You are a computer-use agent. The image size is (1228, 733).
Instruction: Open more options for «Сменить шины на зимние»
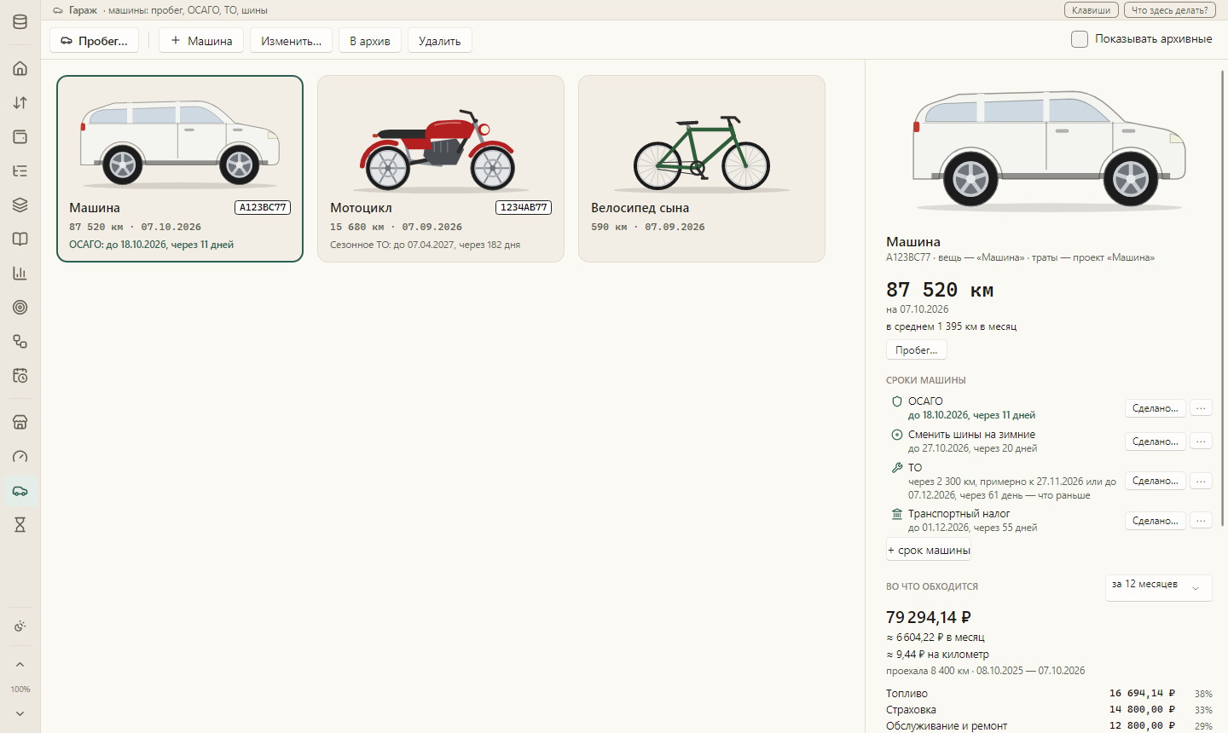click(x=1201, y=442)
